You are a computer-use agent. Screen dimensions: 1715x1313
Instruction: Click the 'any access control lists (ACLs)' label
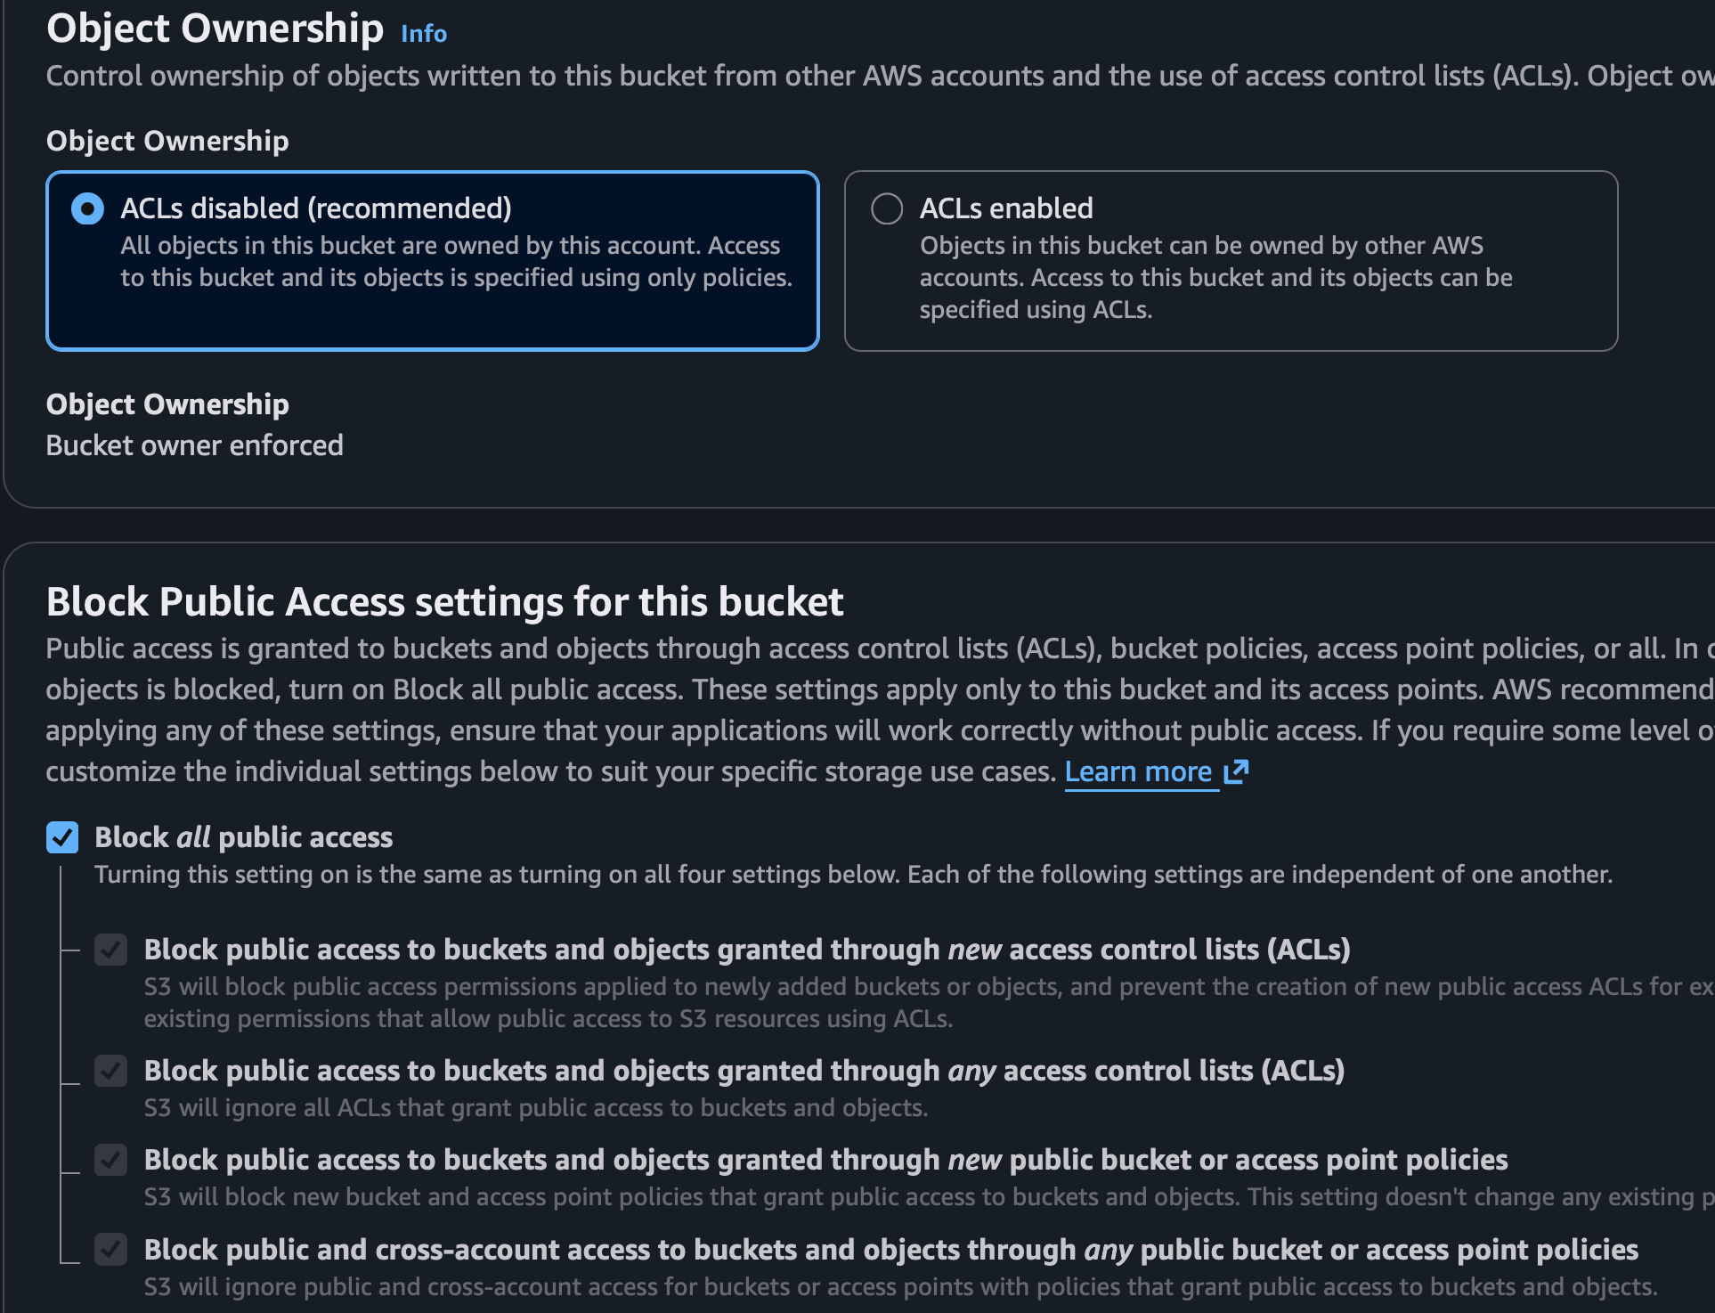click(744, 1071)
